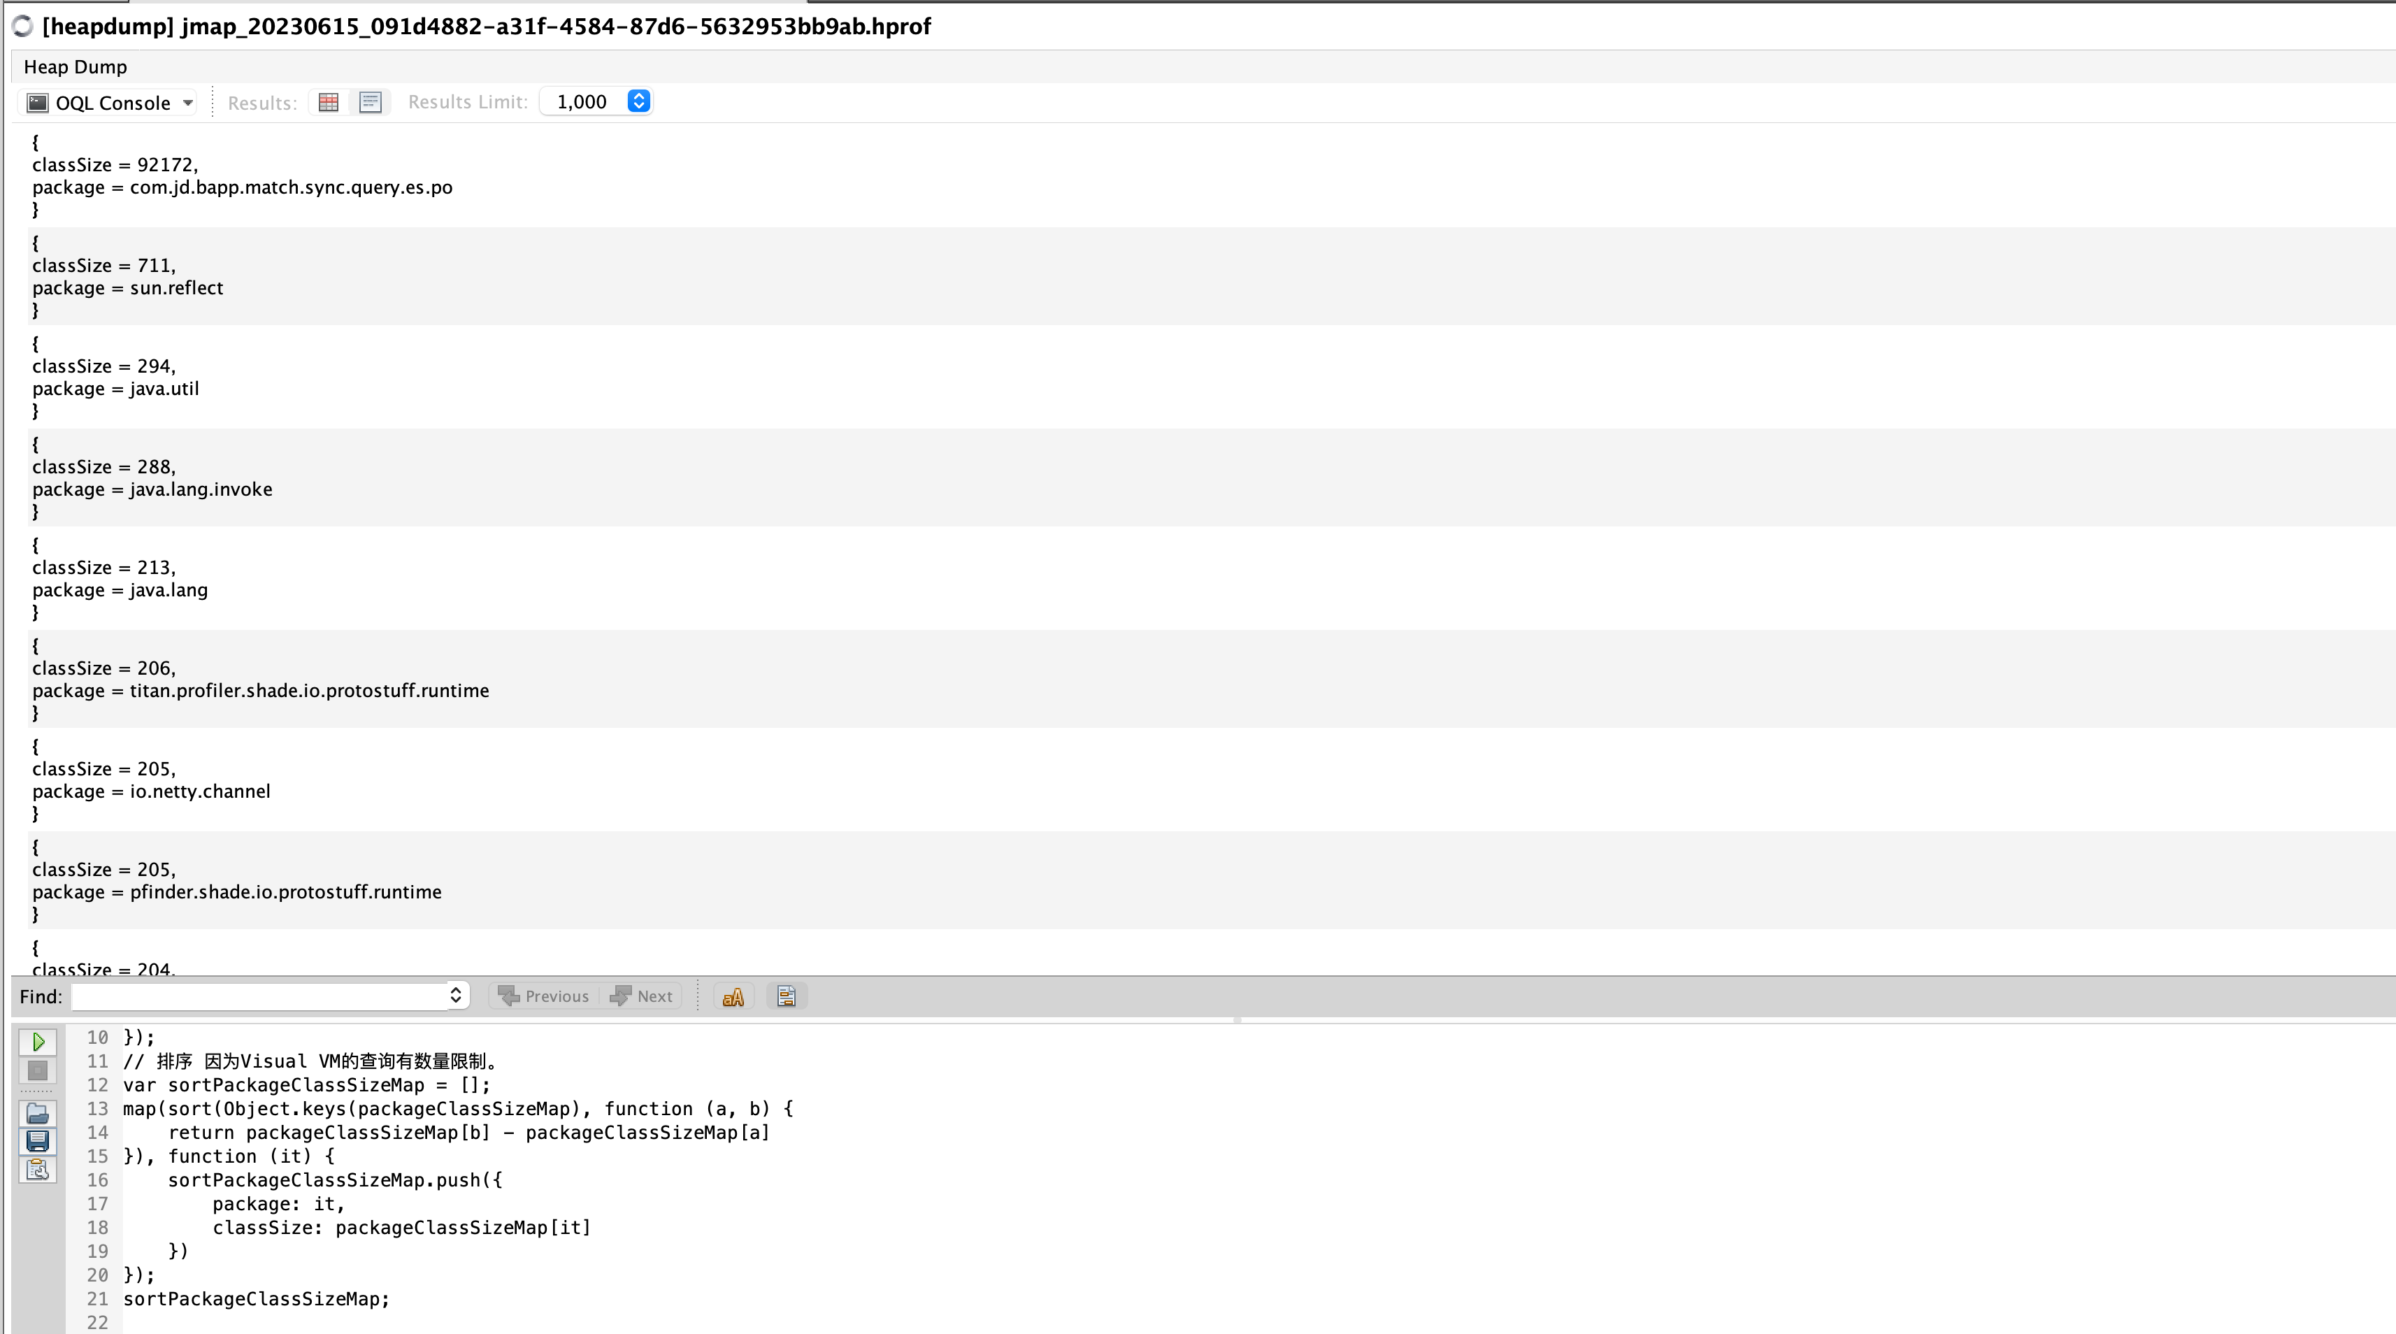Toggle highlight results icon in find bar

pos(786,996)
